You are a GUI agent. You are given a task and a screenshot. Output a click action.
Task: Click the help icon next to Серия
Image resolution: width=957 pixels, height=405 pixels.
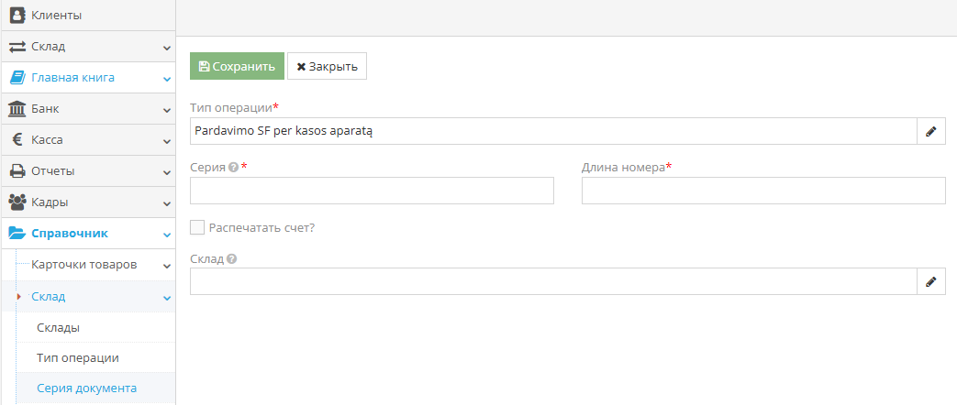(233, 168)
